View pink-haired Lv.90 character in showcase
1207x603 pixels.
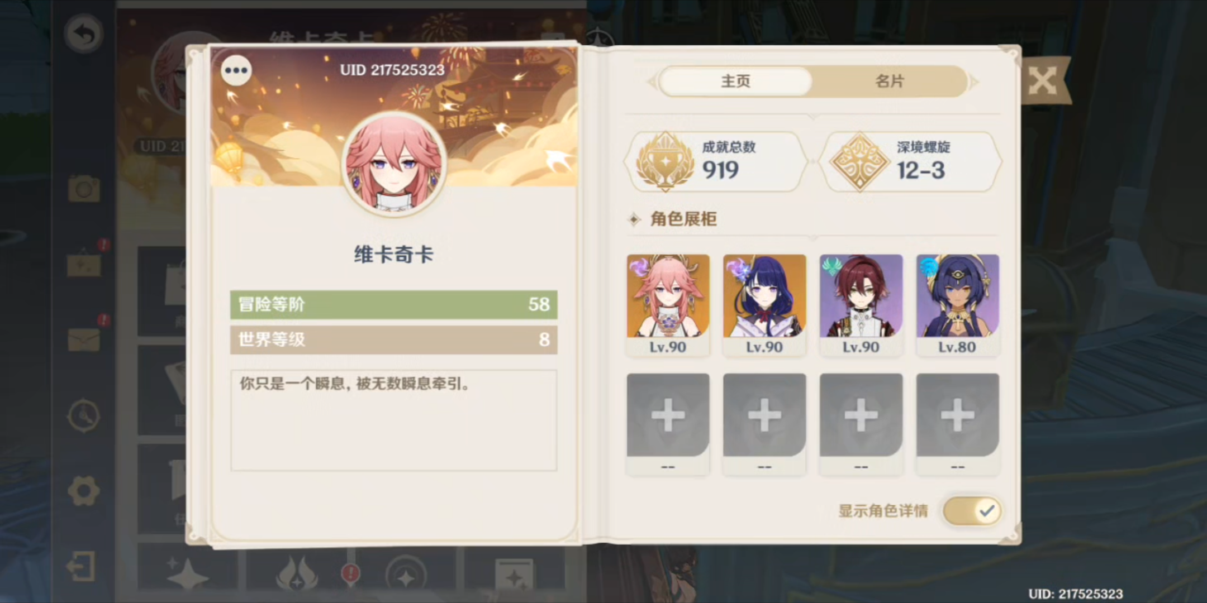668,305
